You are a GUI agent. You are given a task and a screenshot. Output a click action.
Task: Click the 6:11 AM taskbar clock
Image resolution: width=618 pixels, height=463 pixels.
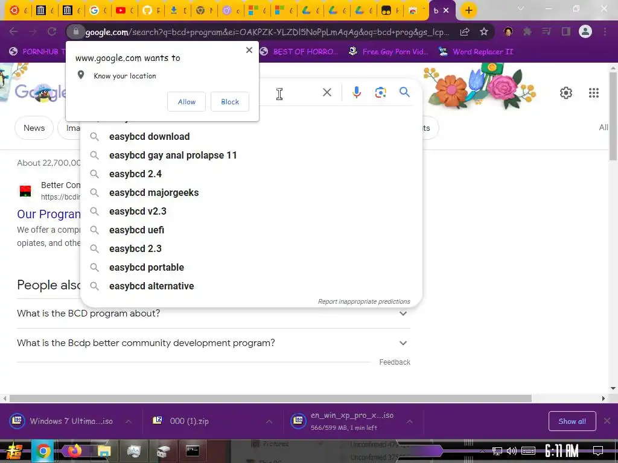562,451
